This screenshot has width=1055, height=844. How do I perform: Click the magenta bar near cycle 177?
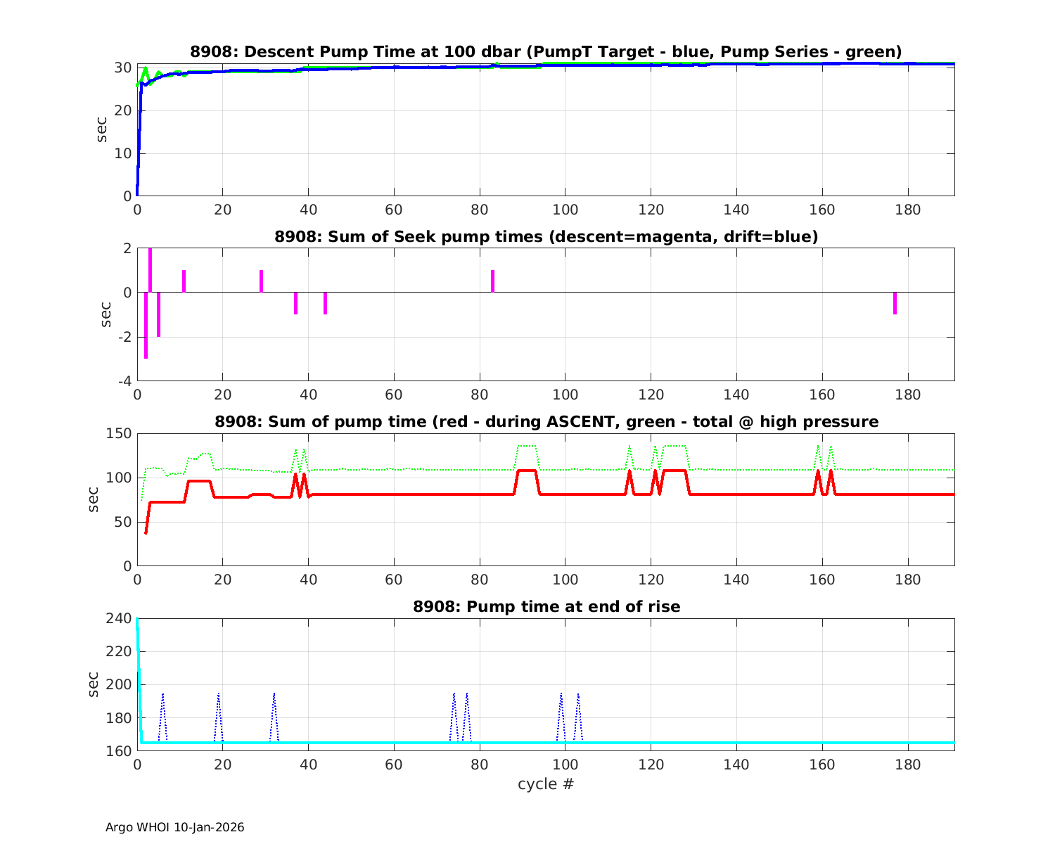click(x=895, y=303)
